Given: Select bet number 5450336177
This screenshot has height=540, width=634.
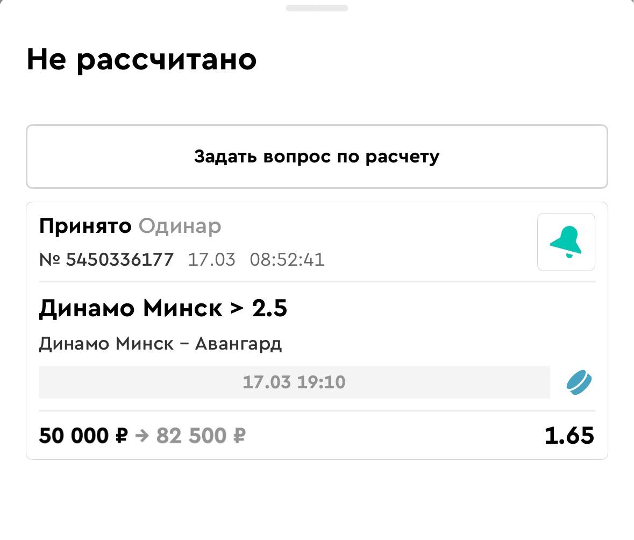Looking at the screenshot, I should tap(120, 260).
